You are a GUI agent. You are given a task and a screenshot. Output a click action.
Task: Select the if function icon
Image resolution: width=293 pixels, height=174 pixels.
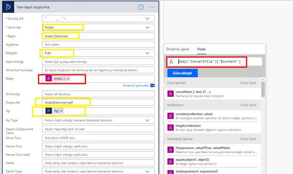click(170, 150)
